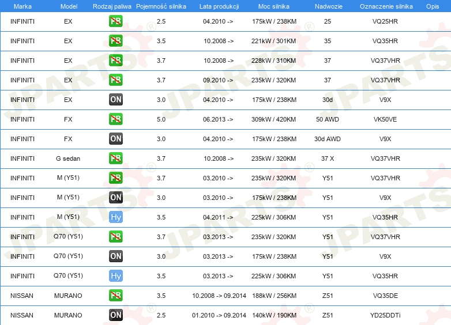
Task: Click the petrol icon in the EX 228kW row
Action: [115, 61]
